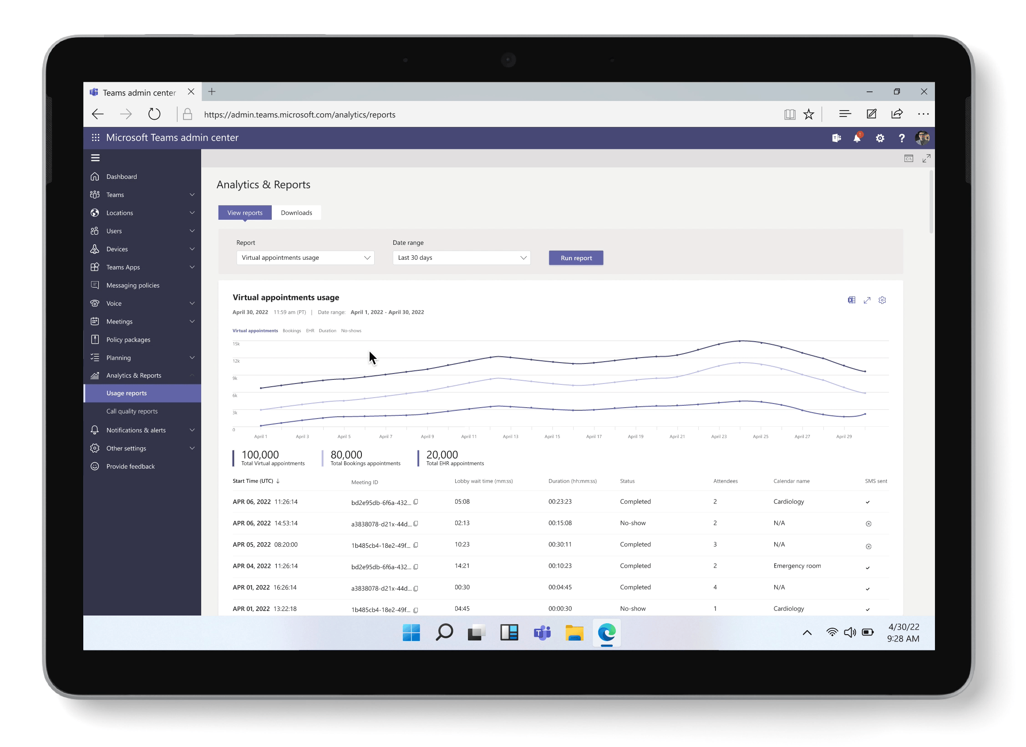Screen dimensions: 1026x747
Task: Click the export/download icon on report
Action: (852, 299)
